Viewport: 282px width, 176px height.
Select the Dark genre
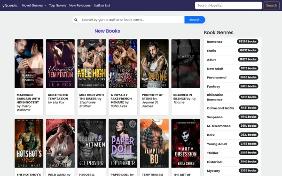coord(233,135)
